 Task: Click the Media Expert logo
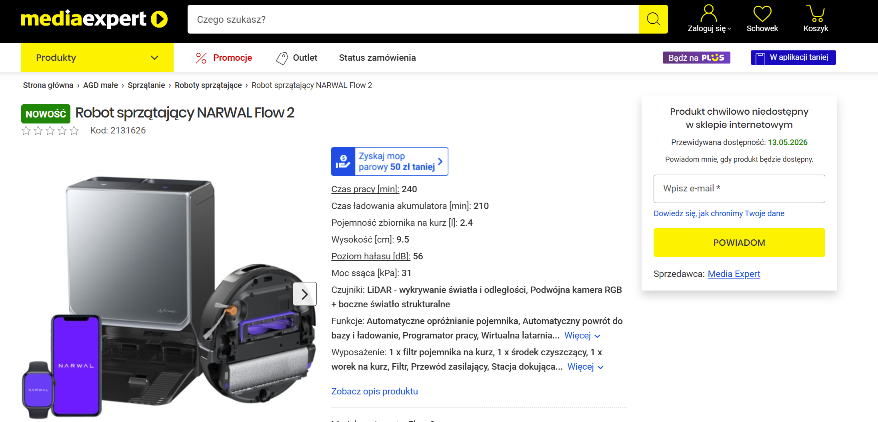click(94, 19)
